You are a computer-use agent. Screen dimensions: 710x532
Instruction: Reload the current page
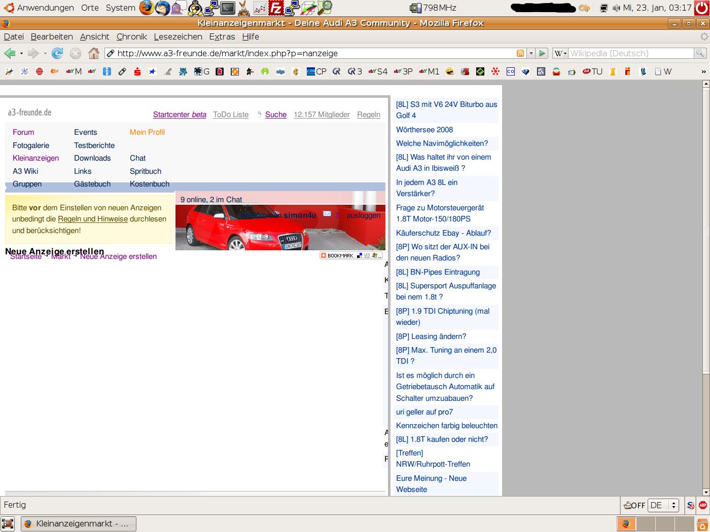(x=57, y=53)
